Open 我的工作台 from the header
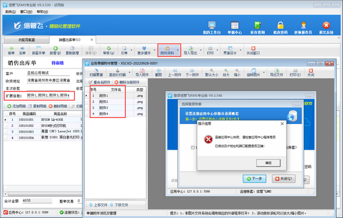Viewport: 343px width, 218px height. point(212,28)
